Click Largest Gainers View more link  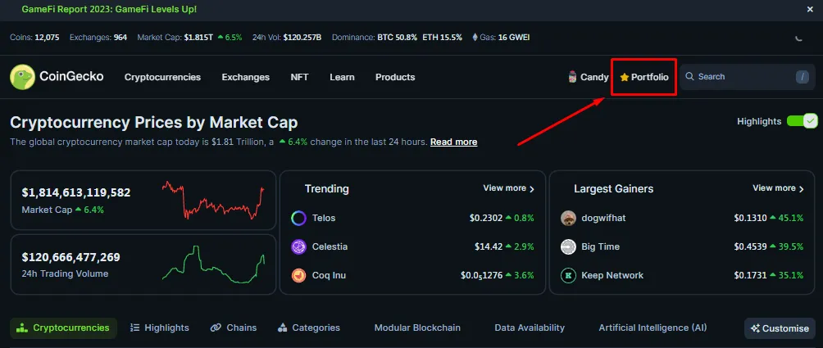pyautogui.click(x=779, y=188)
